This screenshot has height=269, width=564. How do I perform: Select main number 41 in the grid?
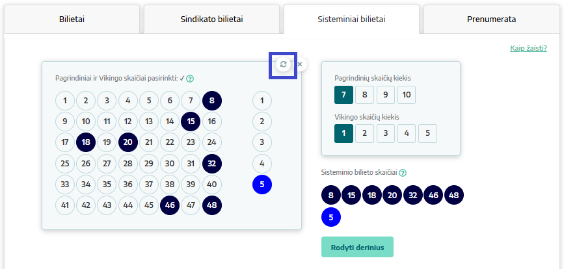65,205
